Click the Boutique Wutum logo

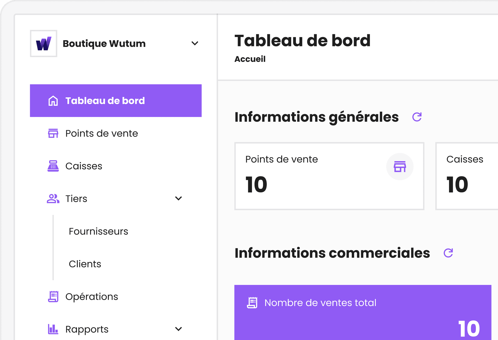pos(43,43)
